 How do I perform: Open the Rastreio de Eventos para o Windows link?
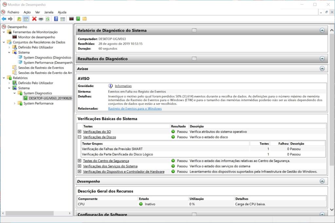(135, 109)
